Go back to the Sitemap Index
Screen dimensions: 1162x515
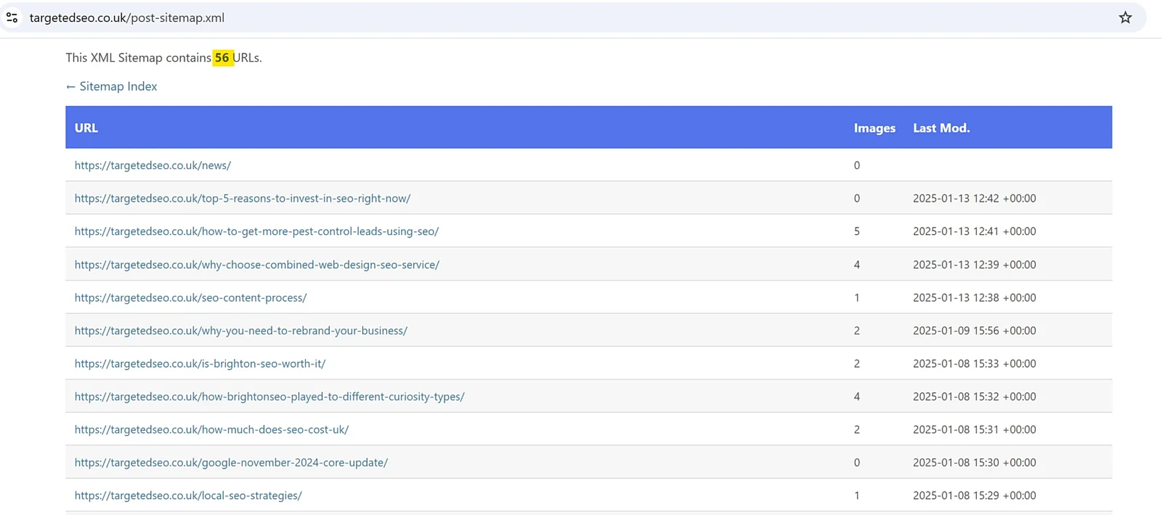[111, 86]
